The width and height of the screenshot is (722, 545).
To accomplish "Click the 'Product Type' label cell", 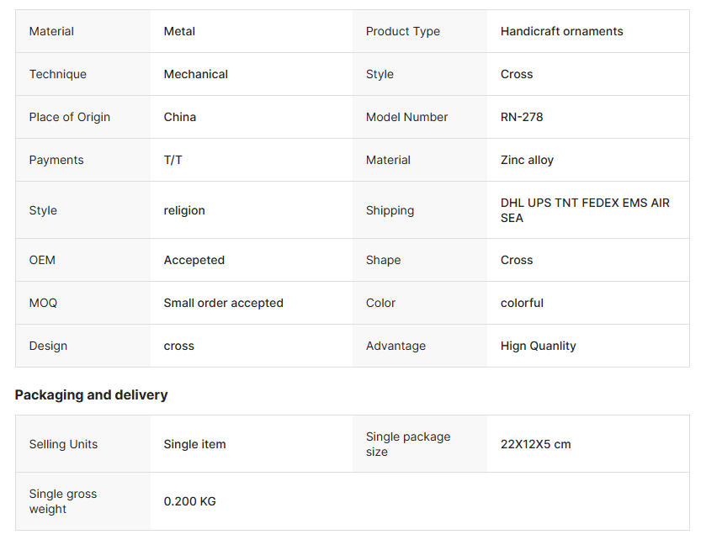I will tap(402, 31).
